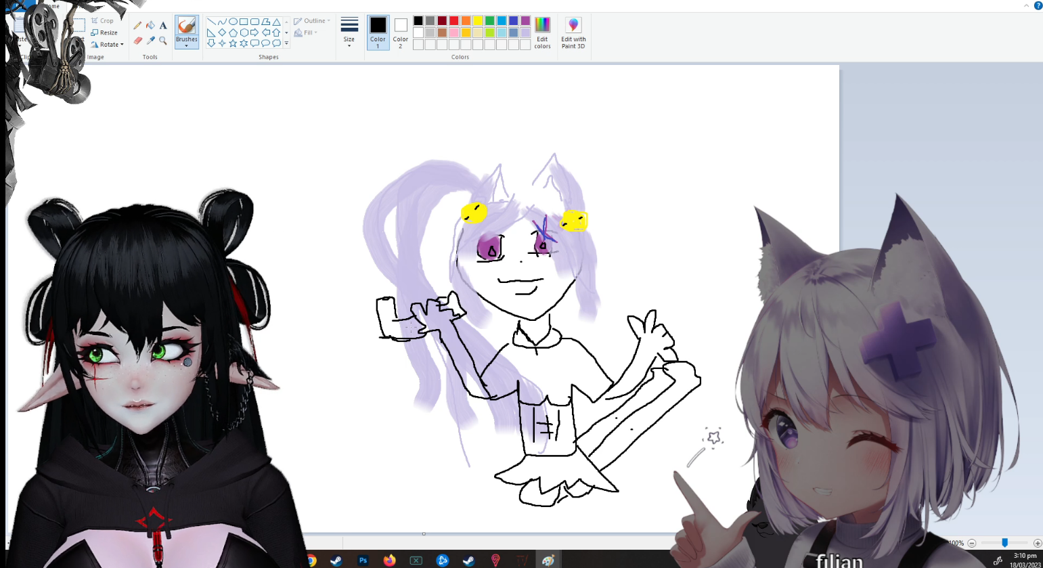Select the Pencil tool

[x=137, y=26]
